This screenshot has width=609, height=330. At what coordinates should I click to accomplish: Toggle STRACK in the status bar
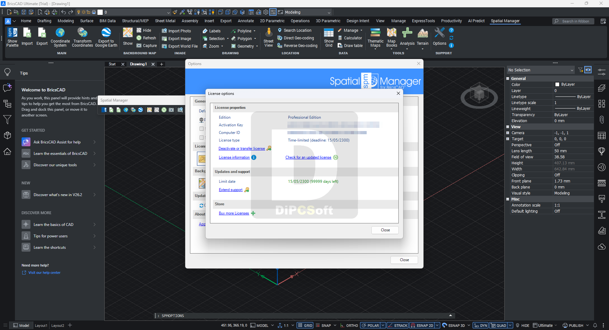pyautogui.click(x=398, y=325)
